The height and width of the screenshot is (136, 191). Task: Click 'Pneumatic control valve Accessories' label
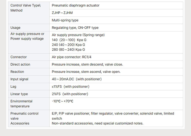pyautogui.click(x=24, y=118)
